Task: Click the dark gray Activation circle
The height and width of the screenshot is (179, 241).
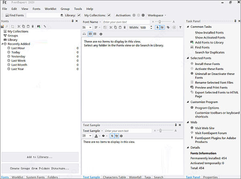Action: (143, 15)
